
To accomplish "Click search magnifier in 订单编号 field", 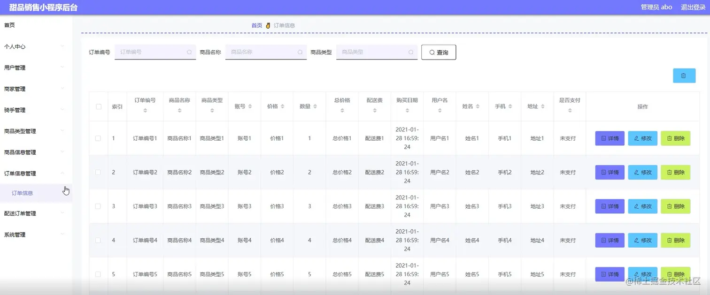I will (x=189, y=52).
